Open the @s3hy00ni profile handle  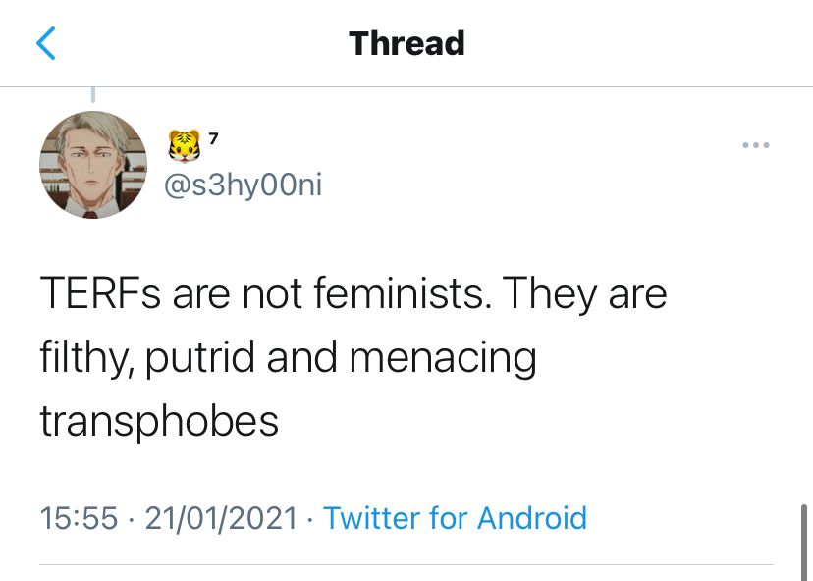point(242,185)
